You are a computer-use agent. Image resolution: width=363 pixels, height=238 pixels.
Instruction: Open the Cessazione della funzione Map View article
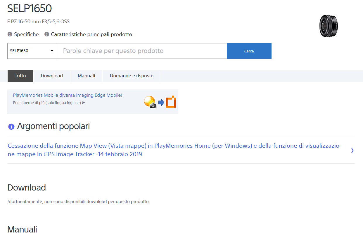click(x=174, y=150)
